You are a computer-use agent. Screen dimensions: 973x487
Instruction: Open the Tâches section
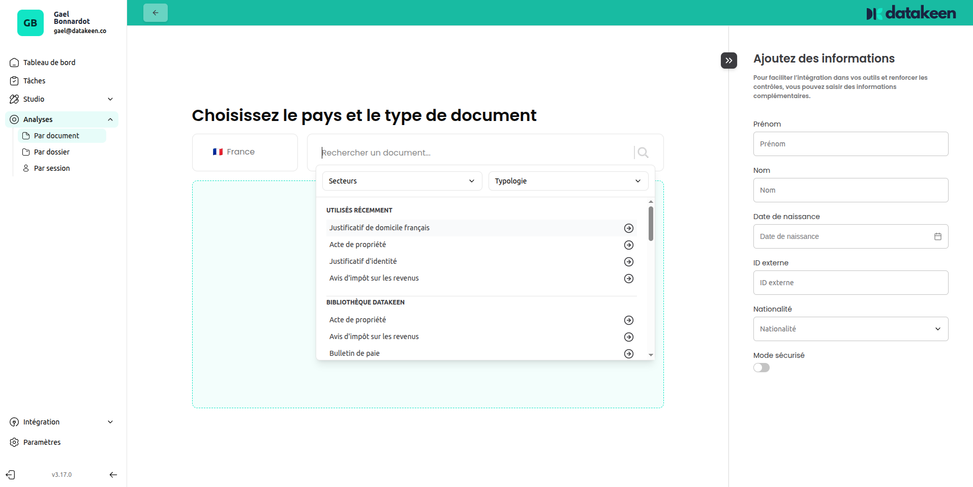point(34,80)
